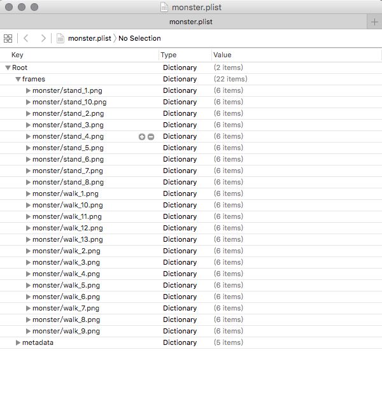Screen dimensions: 382x399
Task: Collapse the Root dictionary
Action: pos(8,68)
